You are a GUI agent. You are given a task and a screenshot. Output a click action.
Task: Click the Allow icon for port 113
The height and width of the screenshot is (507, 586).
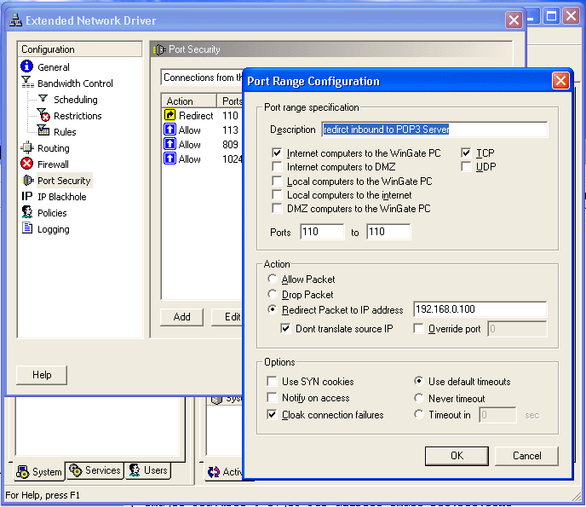(169, 129)
